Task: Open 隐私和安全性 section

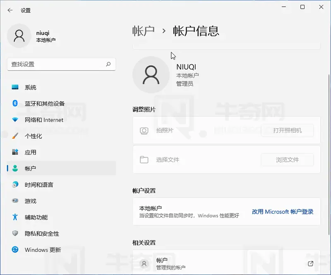Action: click(x=61, y=233)
